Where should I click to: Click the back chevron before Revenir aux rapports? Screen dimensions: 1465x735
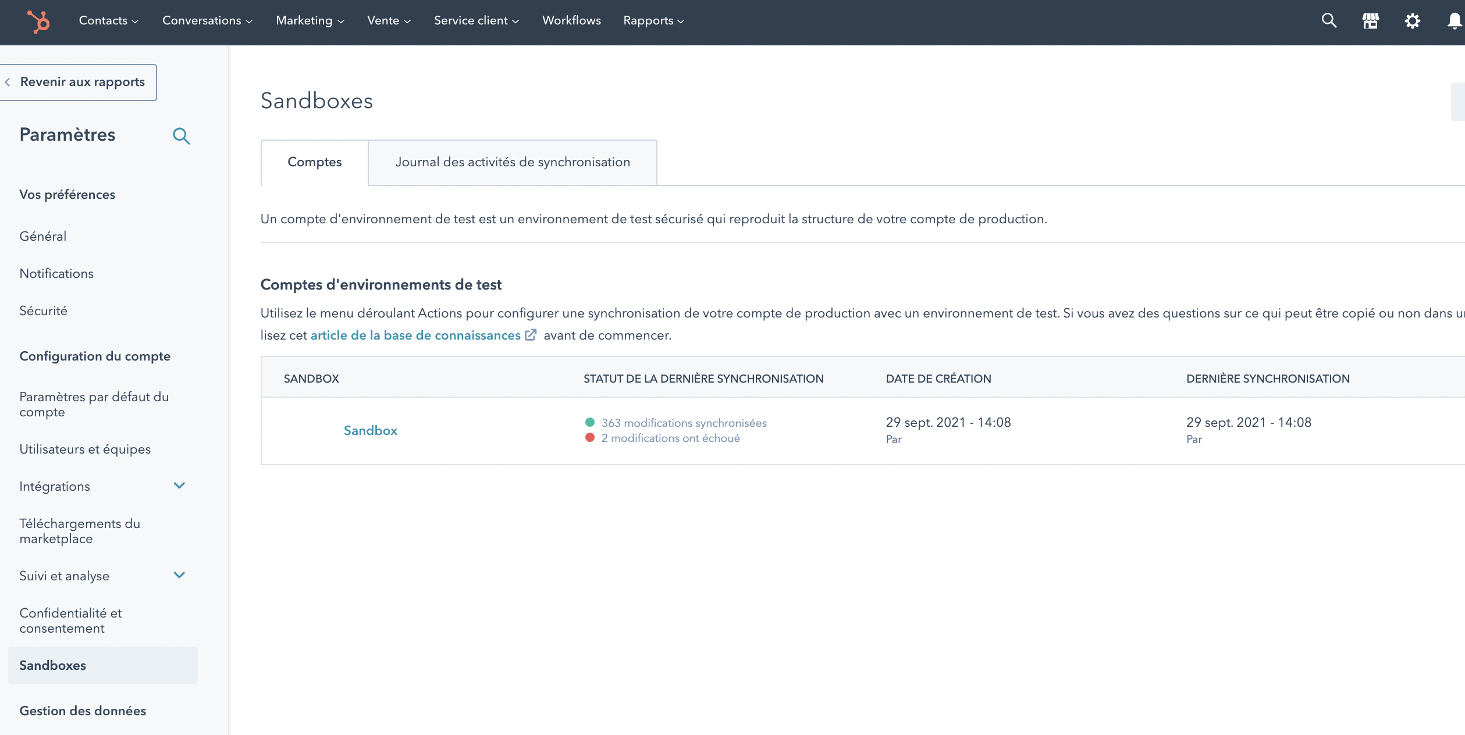point(8,81)
